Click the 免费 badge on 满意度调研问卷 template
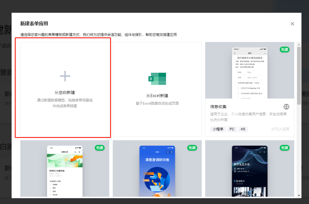This screenshot has height=204, width=309. click(192, 148)
